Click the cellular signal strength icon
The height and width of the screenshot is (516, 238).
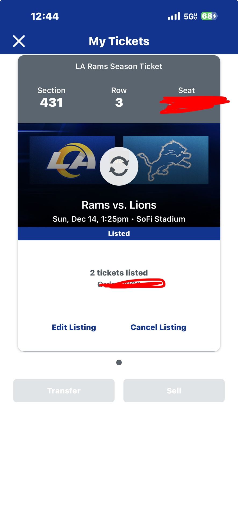[x=174, y=16]
